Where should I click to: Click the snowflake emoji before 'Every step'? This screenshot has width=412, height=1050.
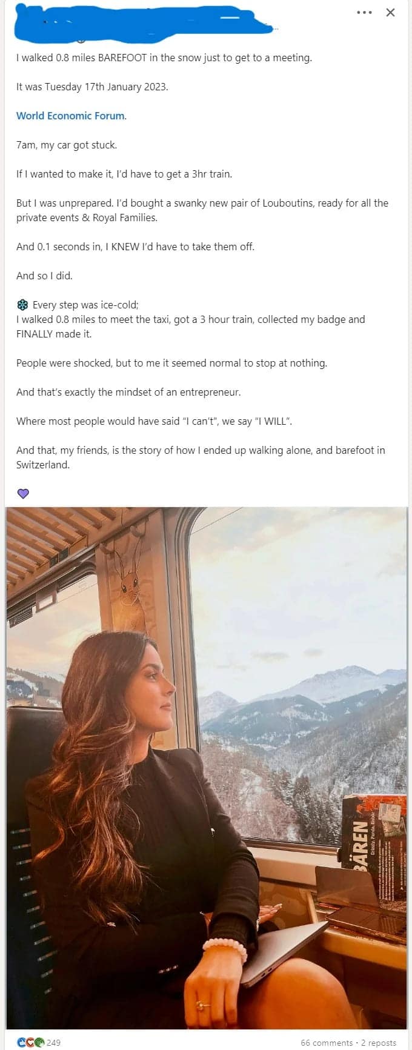22,305
